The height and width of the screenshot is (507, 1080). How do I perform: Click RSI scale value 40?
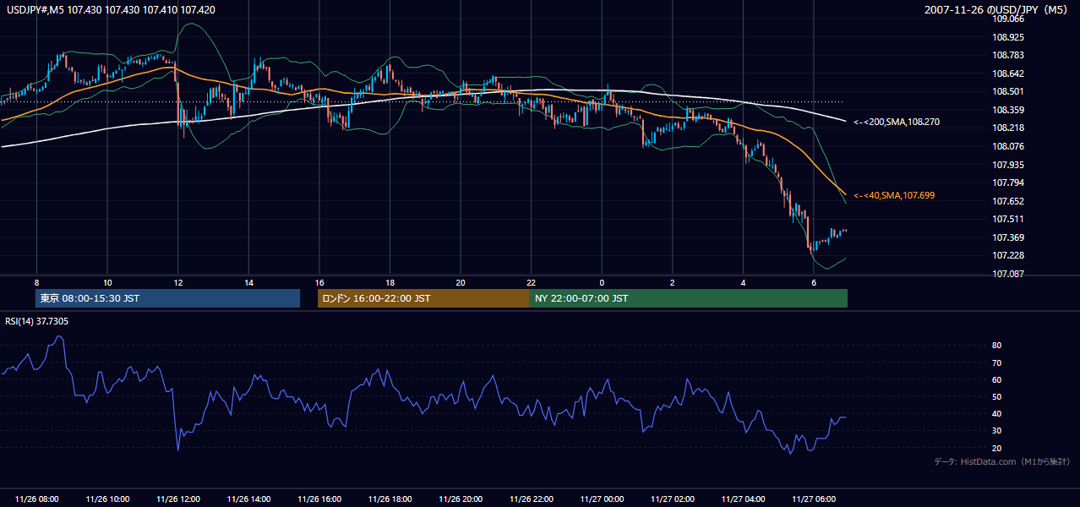coord(997,413)
